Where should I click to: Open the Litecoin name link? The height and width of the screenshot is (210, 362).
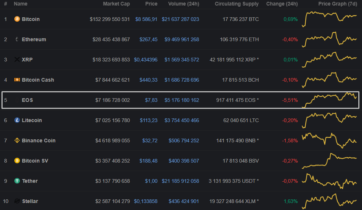(x=32, y=120)
